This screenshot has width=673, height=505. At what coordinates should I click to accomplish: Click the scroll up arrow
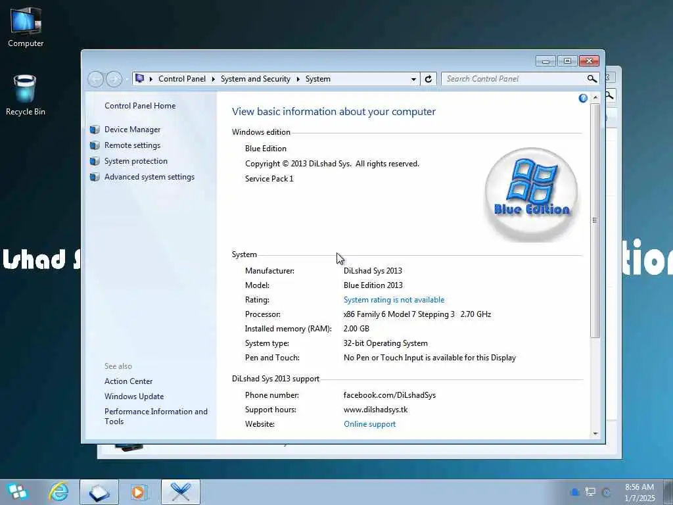coord(595,98)
